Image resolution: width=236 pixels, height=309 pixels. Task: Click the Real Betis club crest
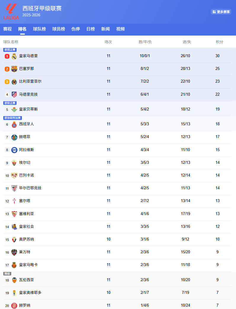(14, 109)
